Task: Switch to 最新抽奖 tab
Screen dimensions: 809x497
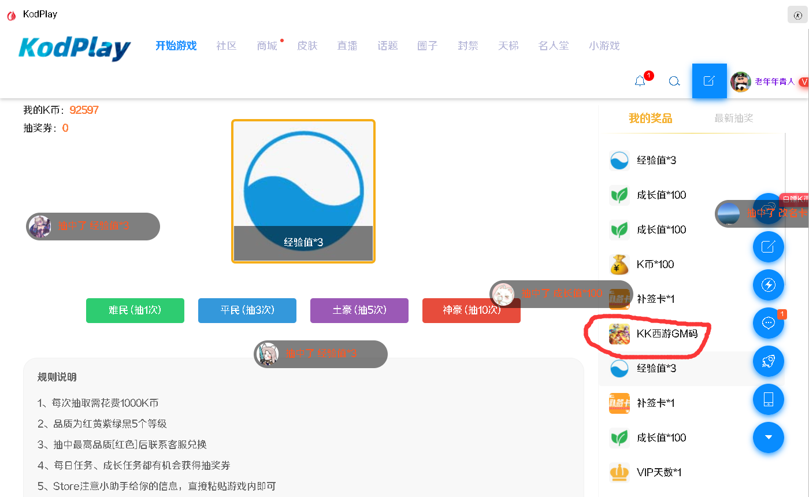Action: tap(733, 118)
